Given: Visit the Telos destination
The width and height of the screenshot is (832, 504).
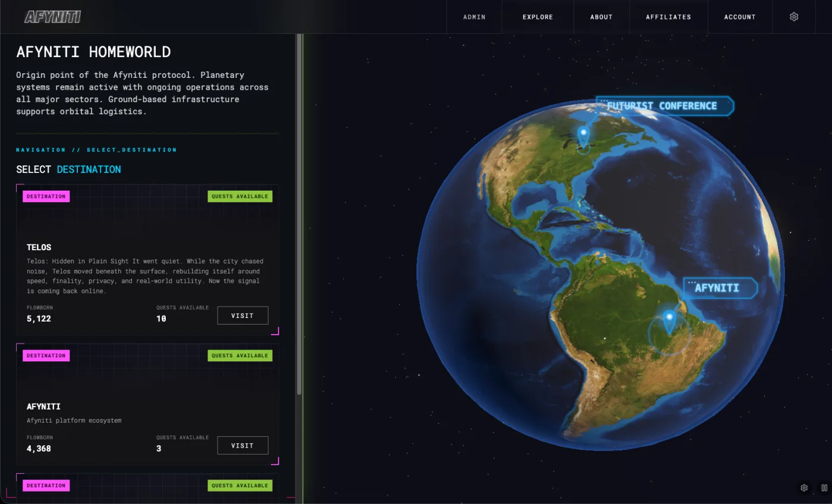Looking at the screenshot, I should pos(242,316).
